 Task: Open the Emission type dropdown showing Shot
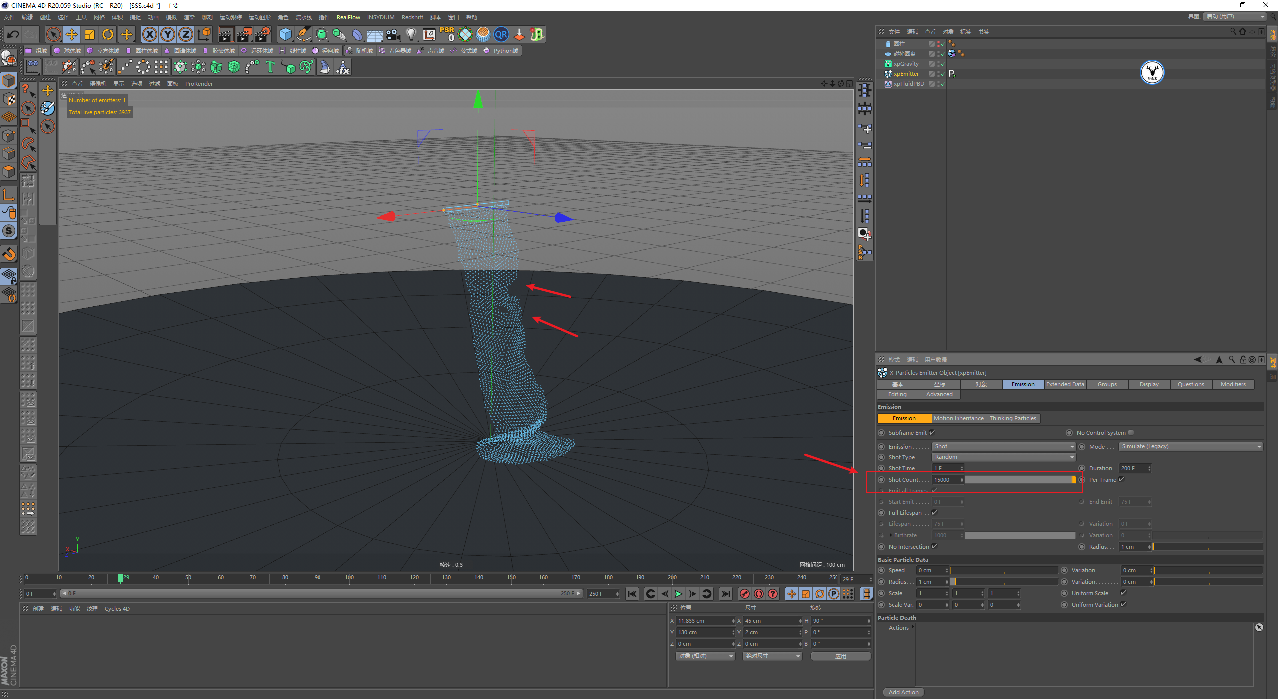(x=1003, y=446)
